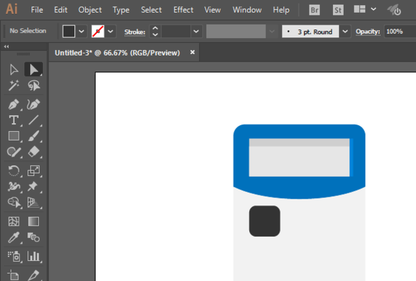Activate the Curvature tool

click(33, 104)
